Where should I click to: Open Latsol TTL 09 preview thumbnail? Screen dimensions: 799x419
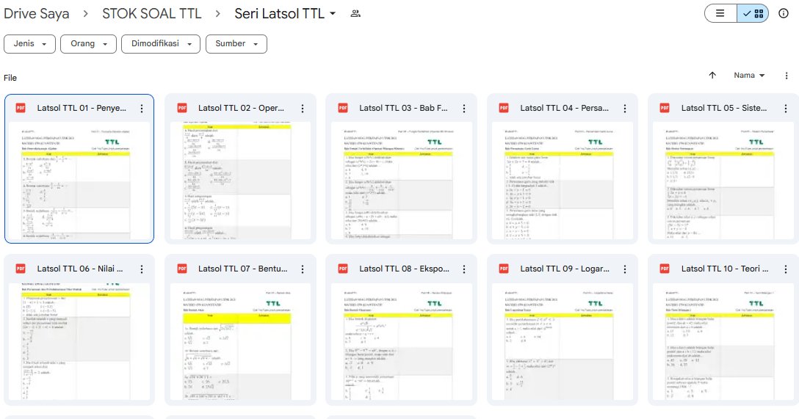point(562,342)
